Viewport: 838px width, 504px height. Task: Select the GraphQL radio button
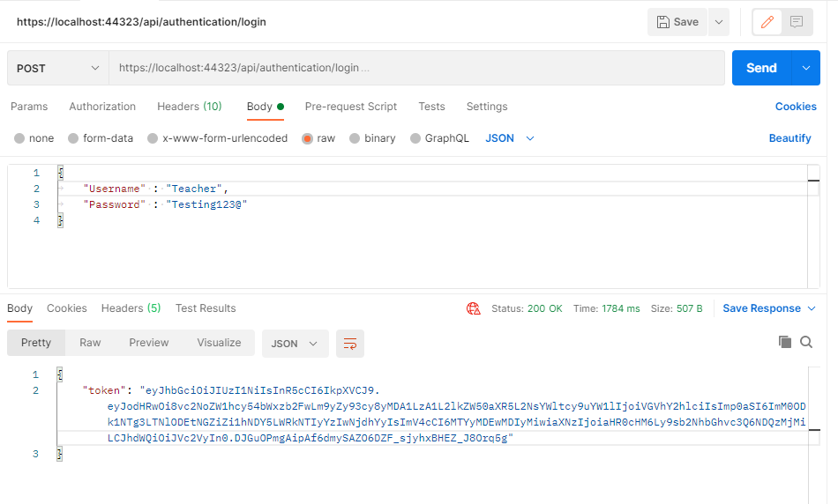coord(415,138)
